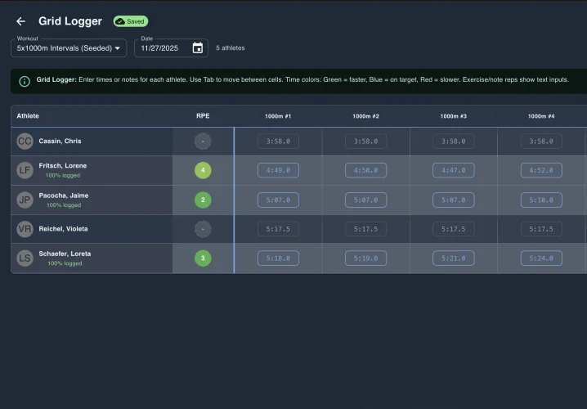
Task: Click the 1000m #3 column header
Action: 454,116
